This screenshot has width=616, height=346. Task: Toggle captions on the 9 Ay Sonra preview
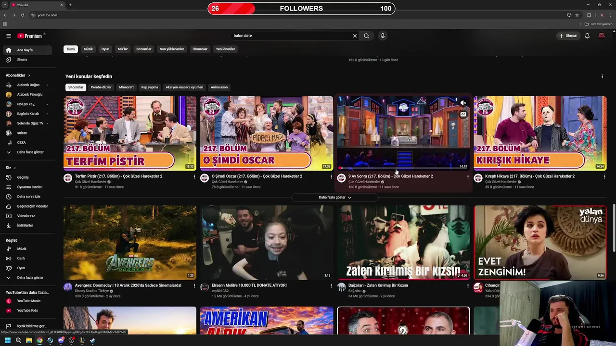(x=463, y=114)
